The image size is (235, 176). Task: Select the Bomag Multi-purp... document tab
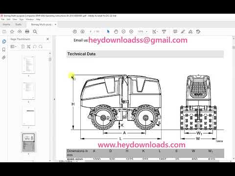point(42,24)
